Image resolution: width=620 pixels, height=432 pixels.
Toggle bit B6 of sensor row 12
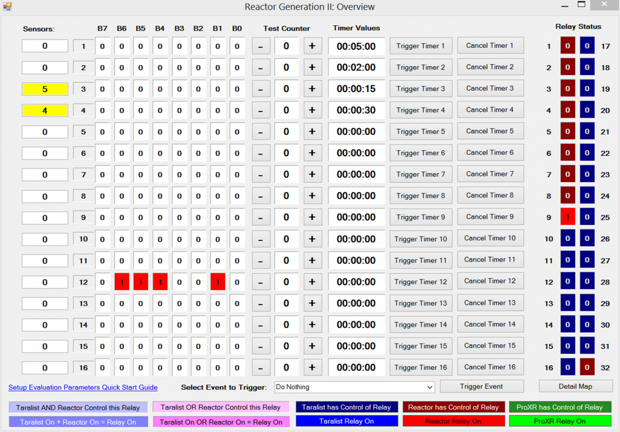[x=122, y=282]
